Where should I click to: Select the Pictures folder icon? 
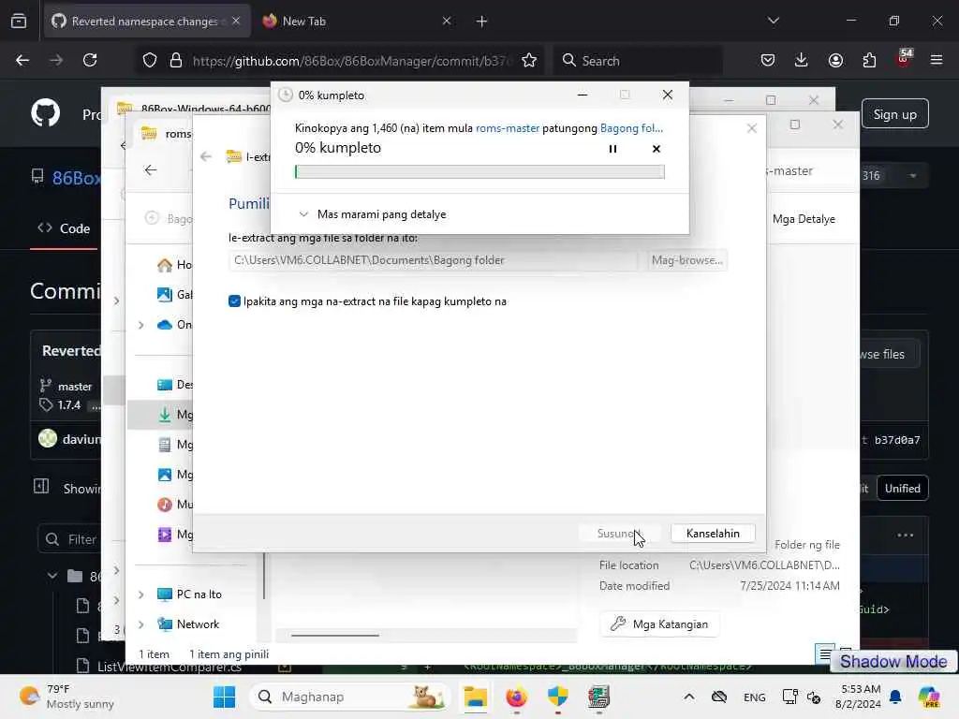[165, 475]
